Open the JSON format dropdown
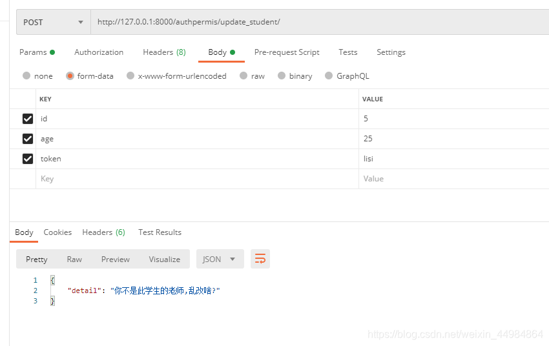The image size is (549, 346). click(220, 259)
